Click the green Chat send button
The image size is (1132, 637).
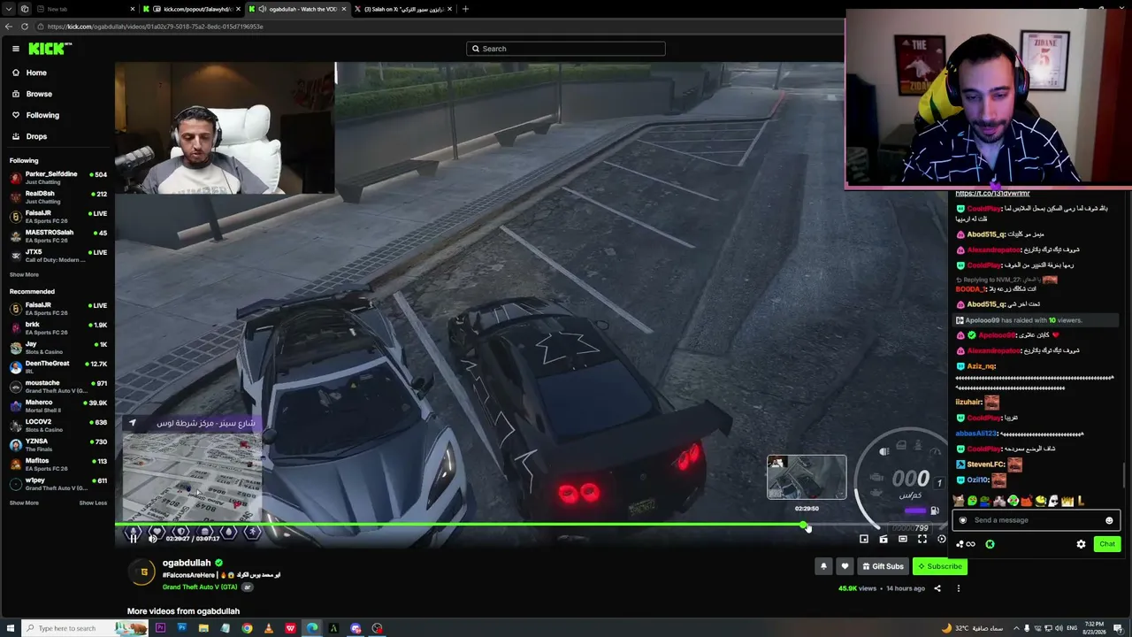(1107, 544)
